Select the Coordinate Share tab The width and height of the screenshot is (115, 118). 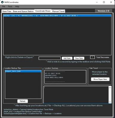point(43,11)
